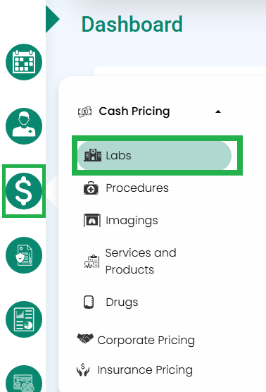
Task: Click the Dashboard page title
Action: (132, 24)
